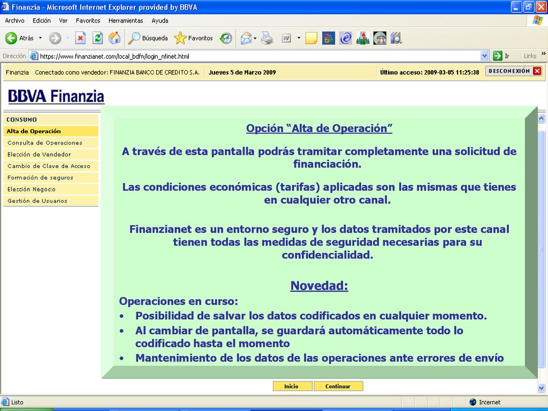Click the scrollbar up arrow
This screenshot has height=411, width=548.
pos(542,118)
